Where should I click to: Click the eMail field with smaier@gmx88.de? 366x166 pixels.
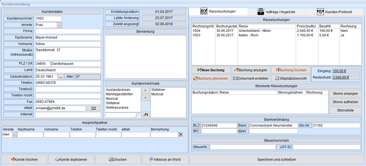(60, 109)
